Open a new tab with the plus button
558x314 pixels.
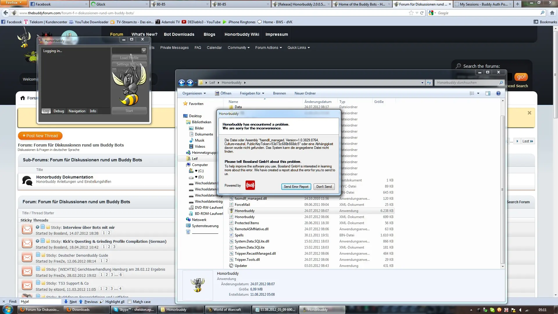click(x=518, y=4)
